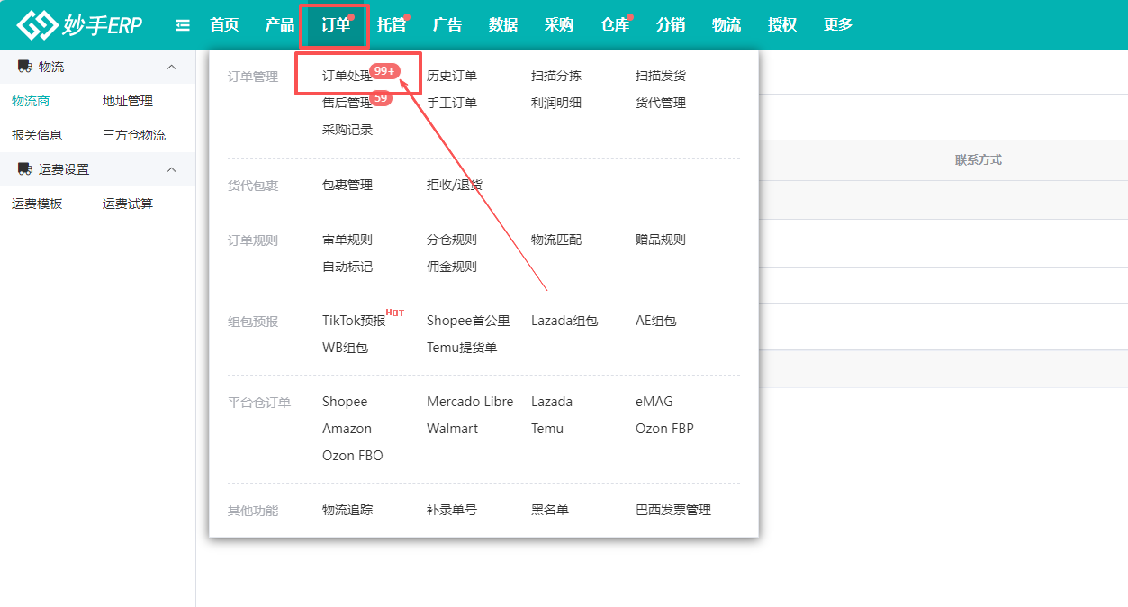Open the 订单 top menu tab
Image resolution: width=1128 pixels, height=607 pixels.
335,25
